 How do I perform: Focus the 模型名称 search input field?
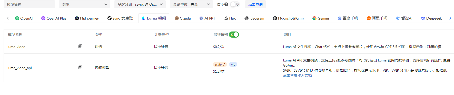click(29, 4)
